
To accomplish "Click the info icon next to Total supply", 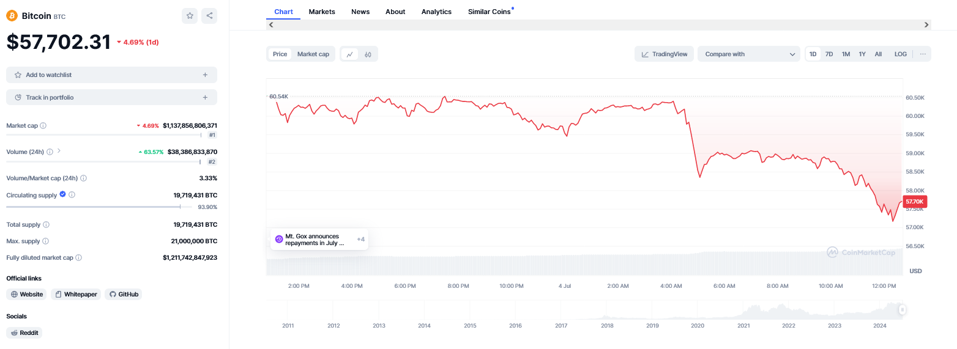I will click(46, 225).
